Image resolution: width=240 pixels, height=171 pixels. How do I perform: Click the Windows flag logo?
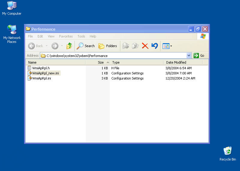203,36
